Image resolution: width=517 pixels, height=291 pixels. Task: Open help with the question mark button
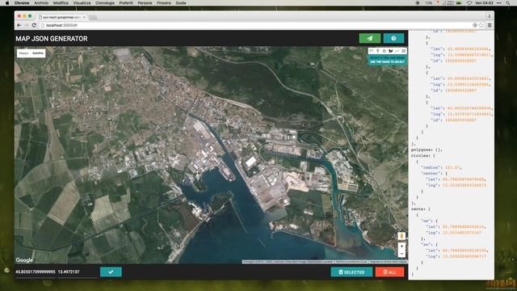click(393, 38)
